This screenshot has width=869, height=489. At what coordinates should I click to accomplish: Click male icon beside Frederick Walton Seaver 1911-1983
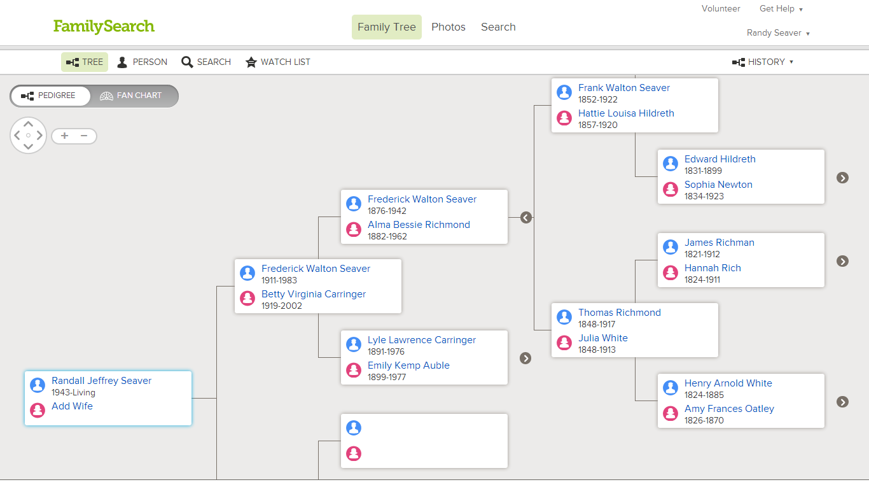click(247, 273)
